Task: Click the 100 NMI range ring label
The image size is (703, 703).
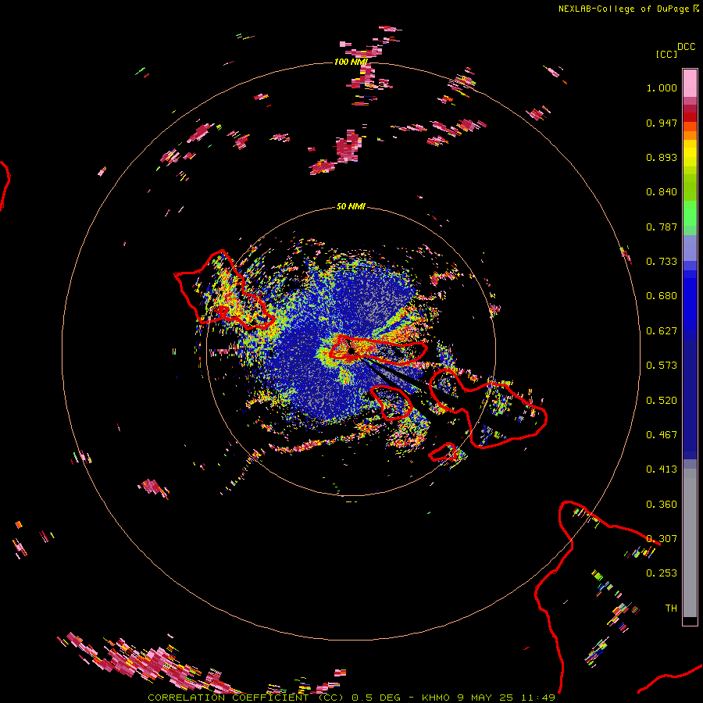Action: (x=351, y=62)
